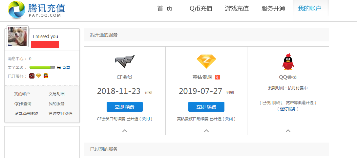This screenshot has height=158, width=357.
Task: Click the 黄钻贵族 title text
Action: tap(202, 77)
